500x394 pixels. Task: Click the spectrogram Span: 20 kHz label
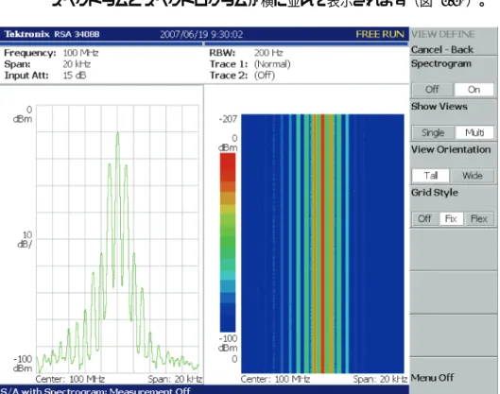[380, 379]
